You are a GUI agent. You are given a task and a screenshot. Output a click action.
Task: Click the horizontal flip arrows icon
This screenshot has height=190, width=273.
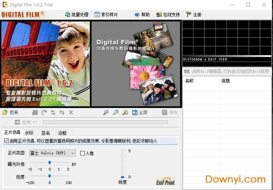pyautogui.click(x=53, y=113)
